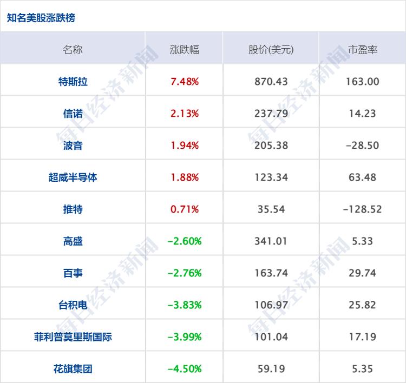Image resolution: width=406 pixels, height=383 pixels.
Task: Click the 菲利普莫里斯国际 stock name
Action: point(73,337)
